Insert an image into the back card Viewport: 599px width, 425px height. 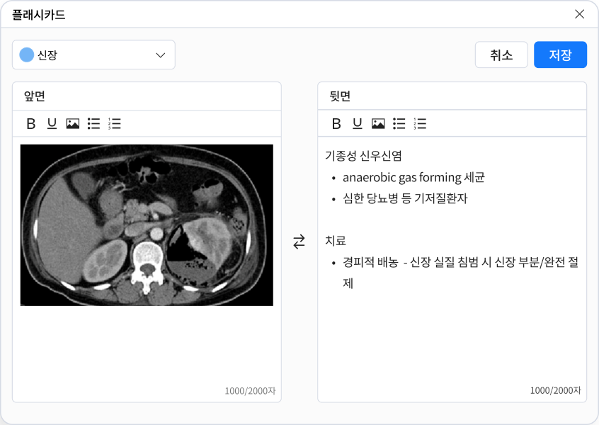pos(378,123)
